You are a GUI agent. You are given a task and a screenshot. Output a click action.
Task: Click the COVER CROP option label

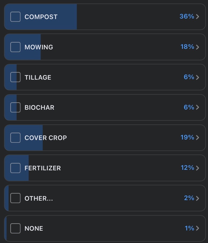coord(46,138)
